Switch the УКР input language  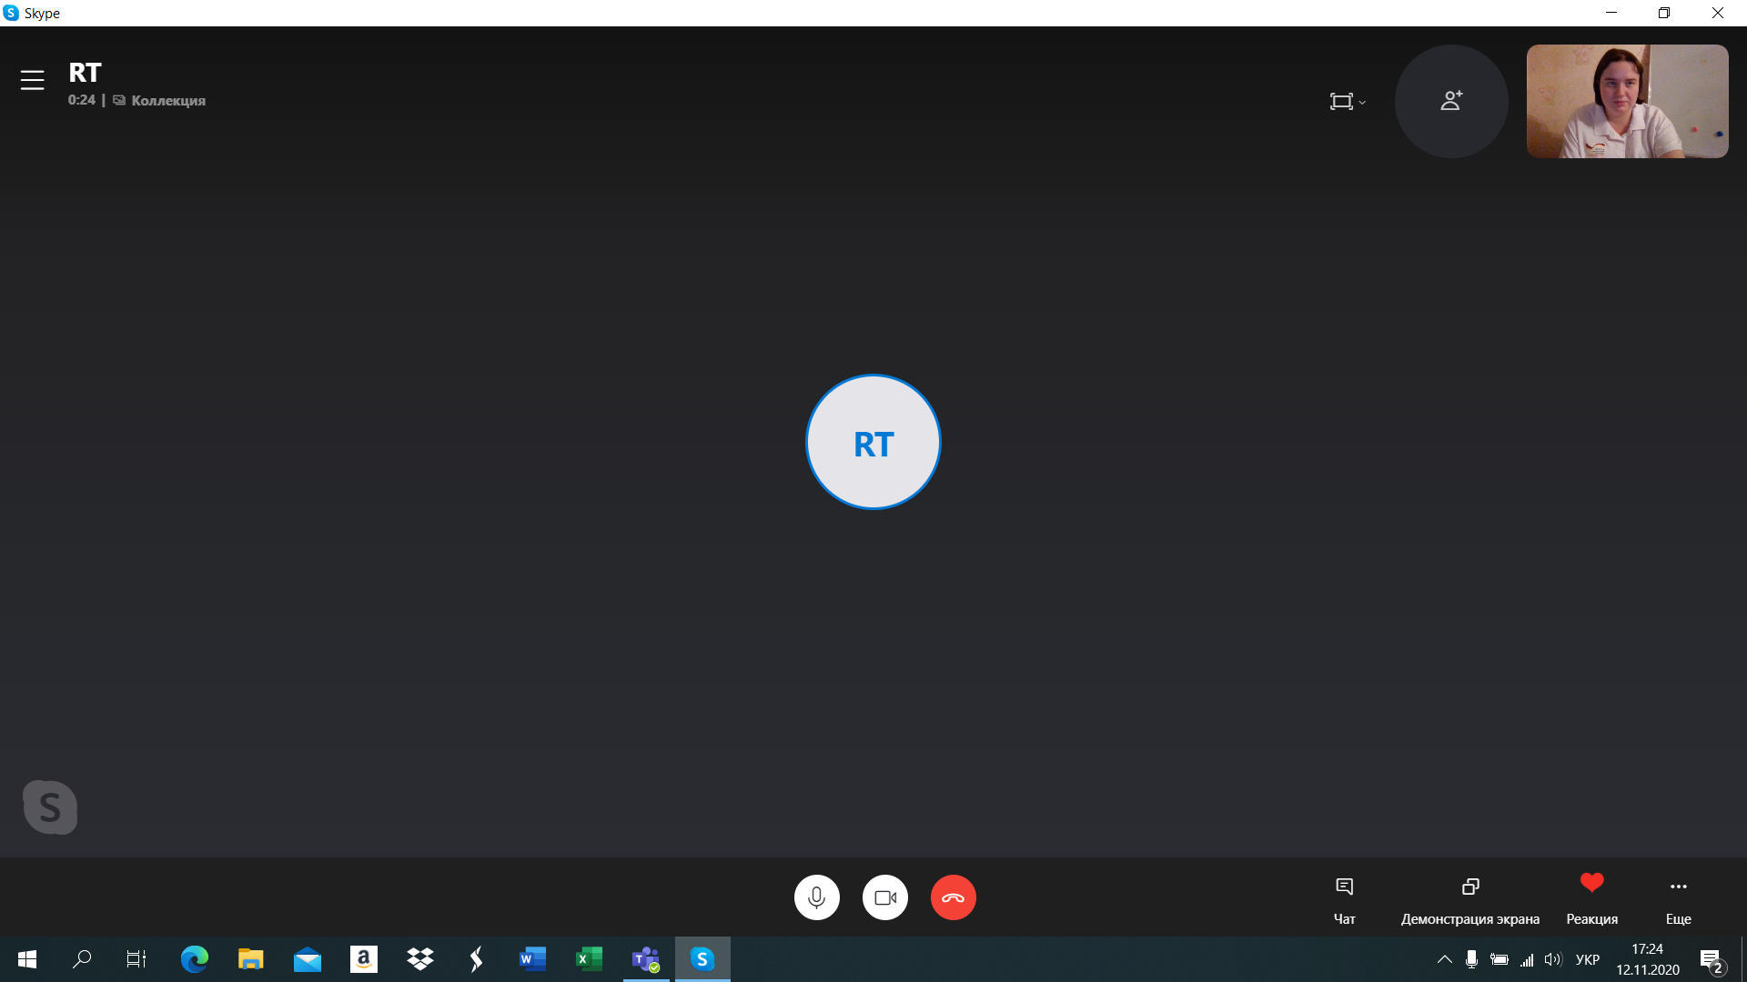point(1588,959)
